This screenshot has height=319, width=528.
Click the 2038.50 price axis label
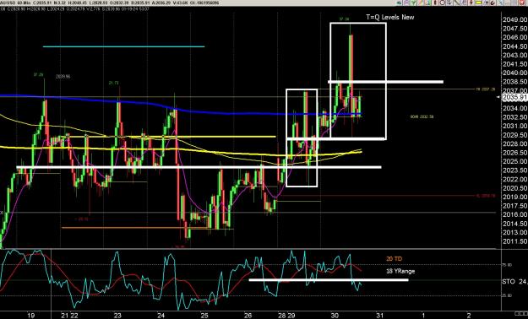514,82
